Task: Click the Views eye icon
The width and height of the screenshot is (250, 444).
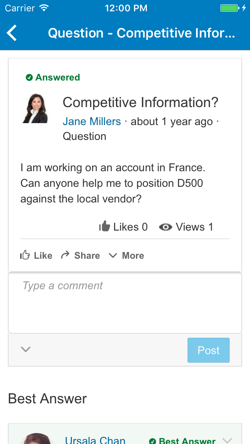Action: point(166,227)
